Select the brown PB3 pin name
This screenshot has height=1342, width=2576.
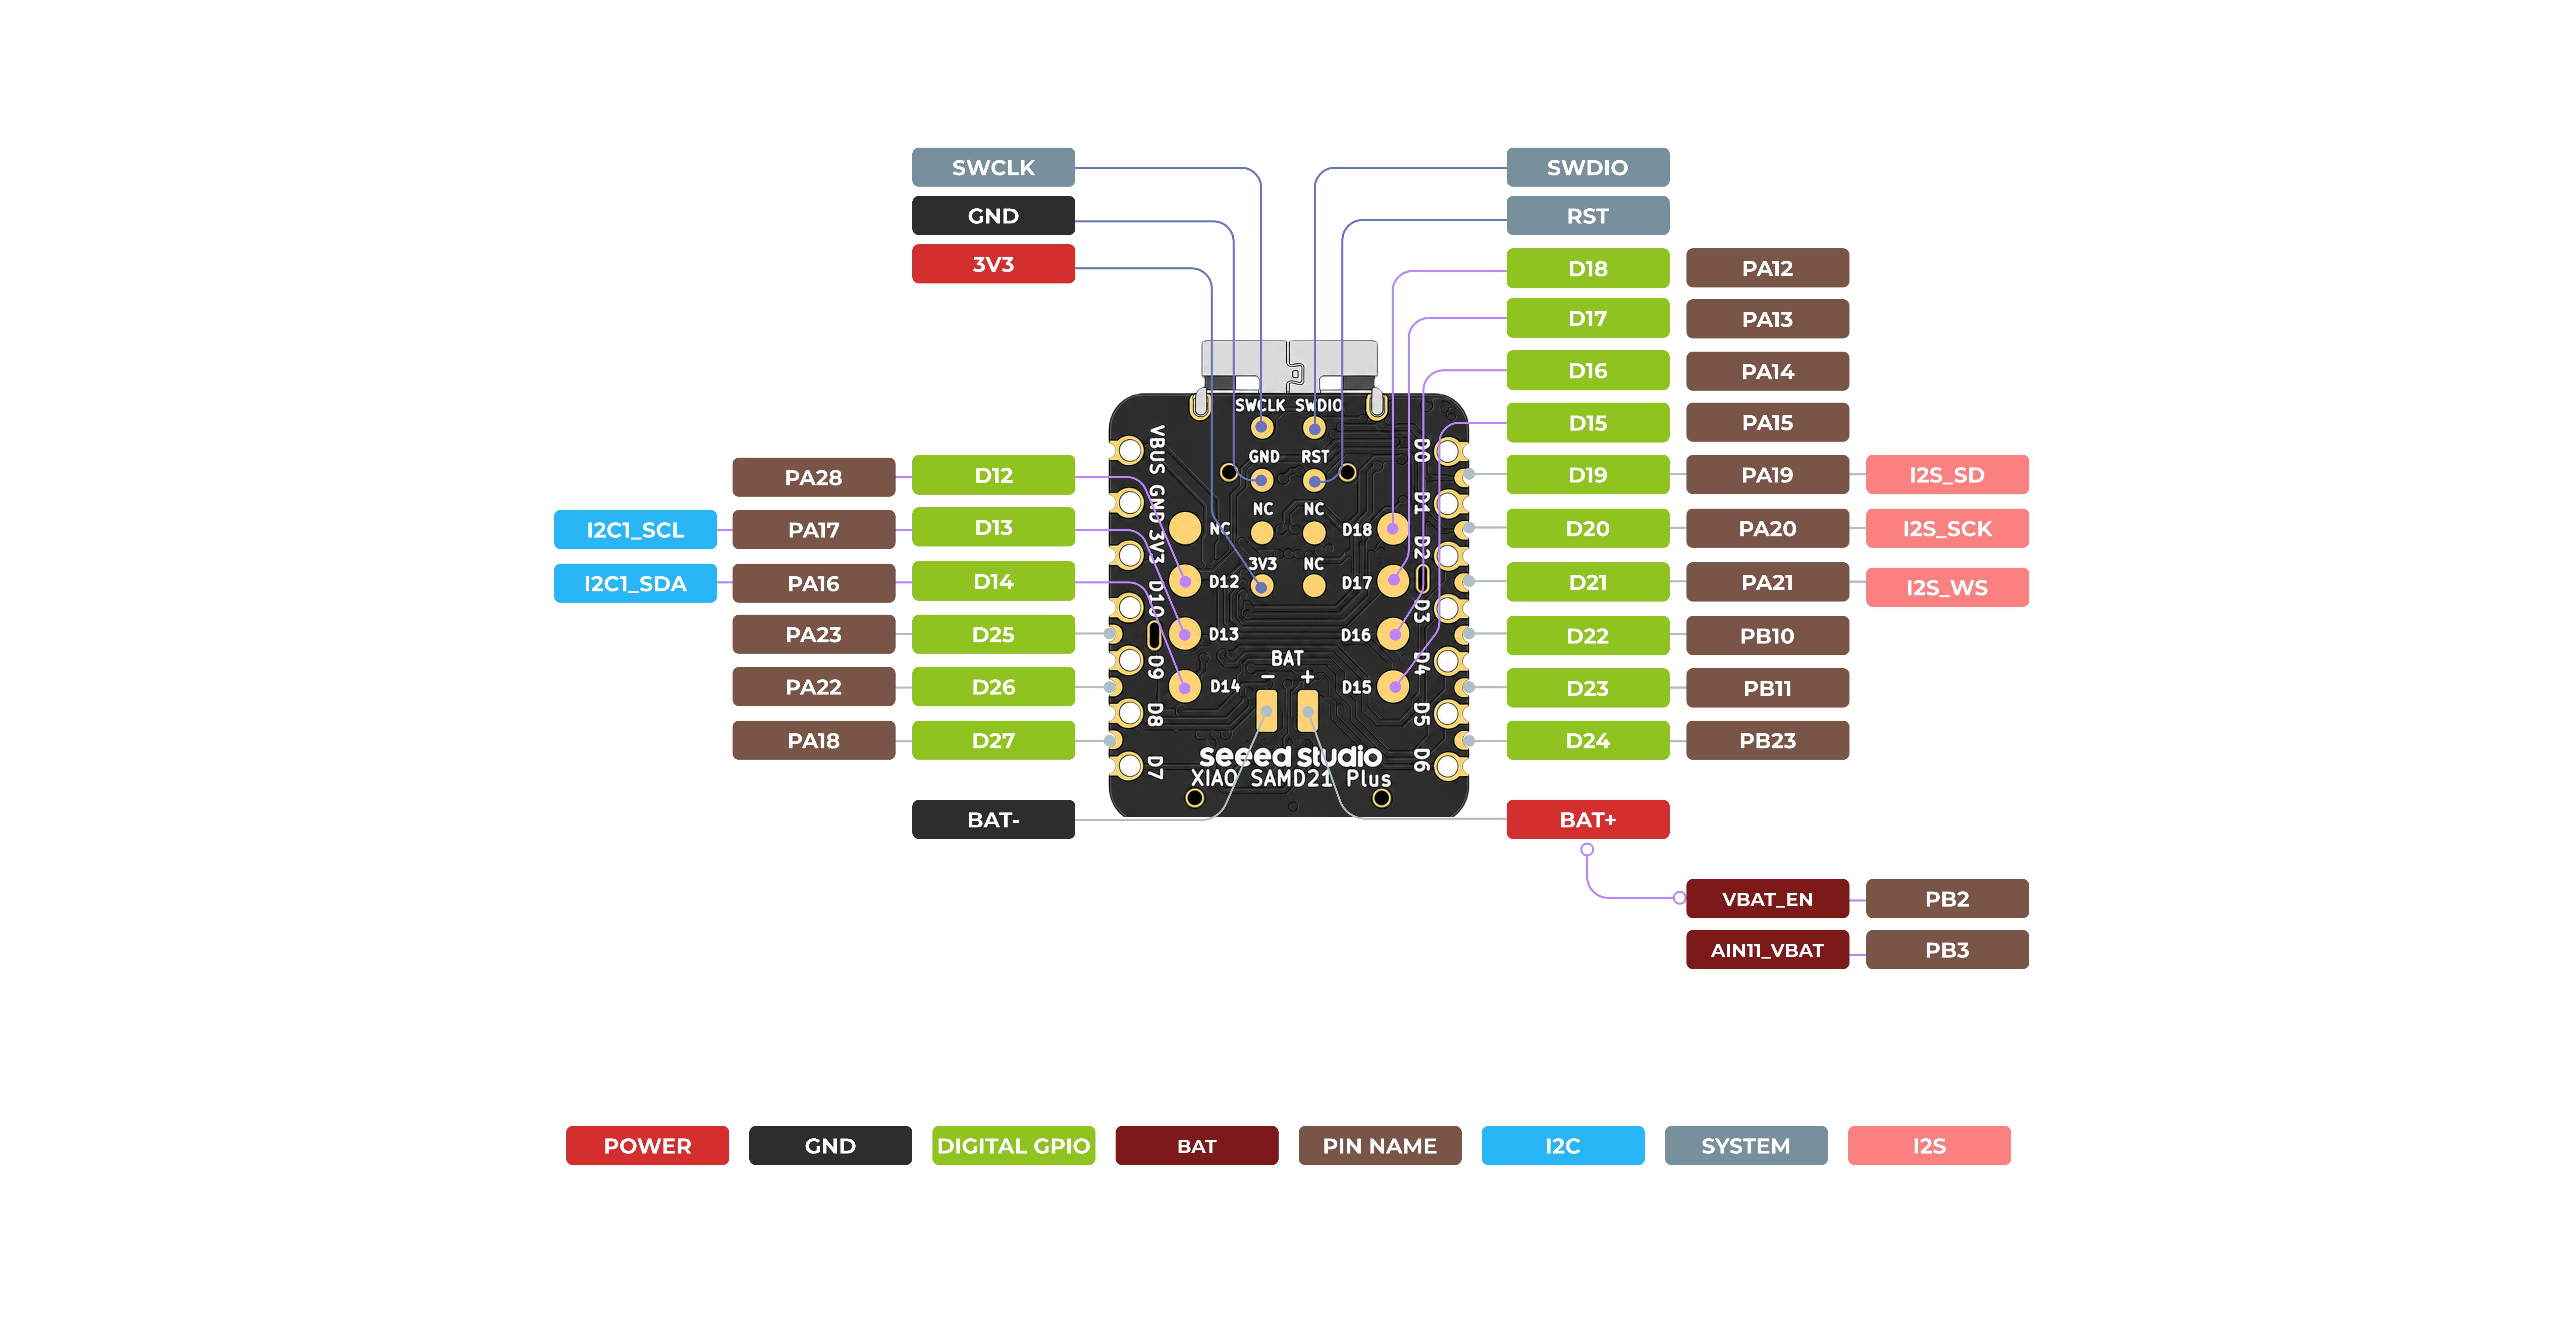point(1947,950)
